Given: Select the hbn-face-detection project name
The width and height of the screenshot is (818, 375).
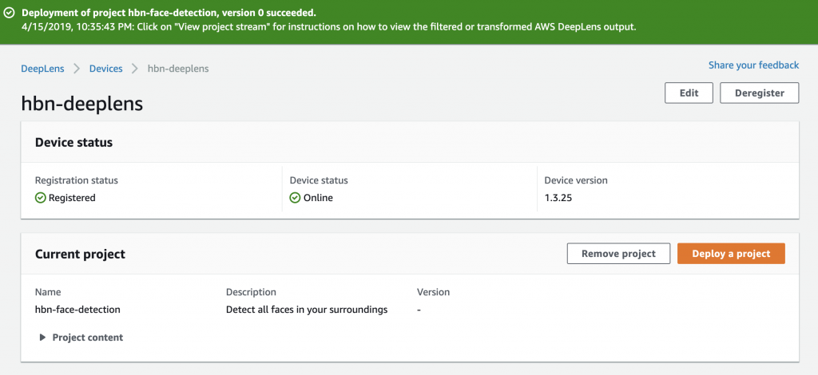Looking at the screenshot, I should click(77, 310).
